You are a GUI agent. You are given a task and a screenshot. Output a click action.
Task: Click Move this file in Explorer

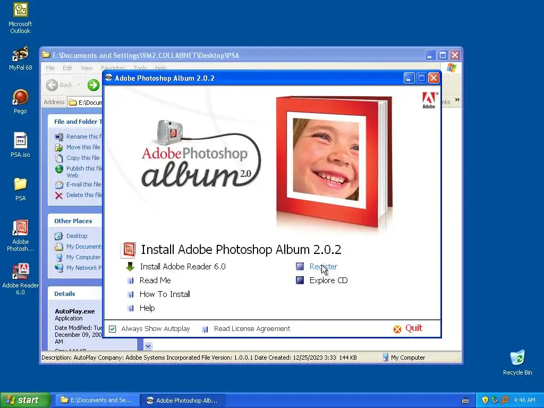click(83, 147)
